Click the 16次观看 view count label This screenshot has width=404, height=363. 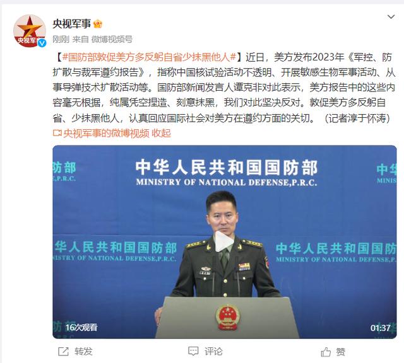[x=81, y=327]
